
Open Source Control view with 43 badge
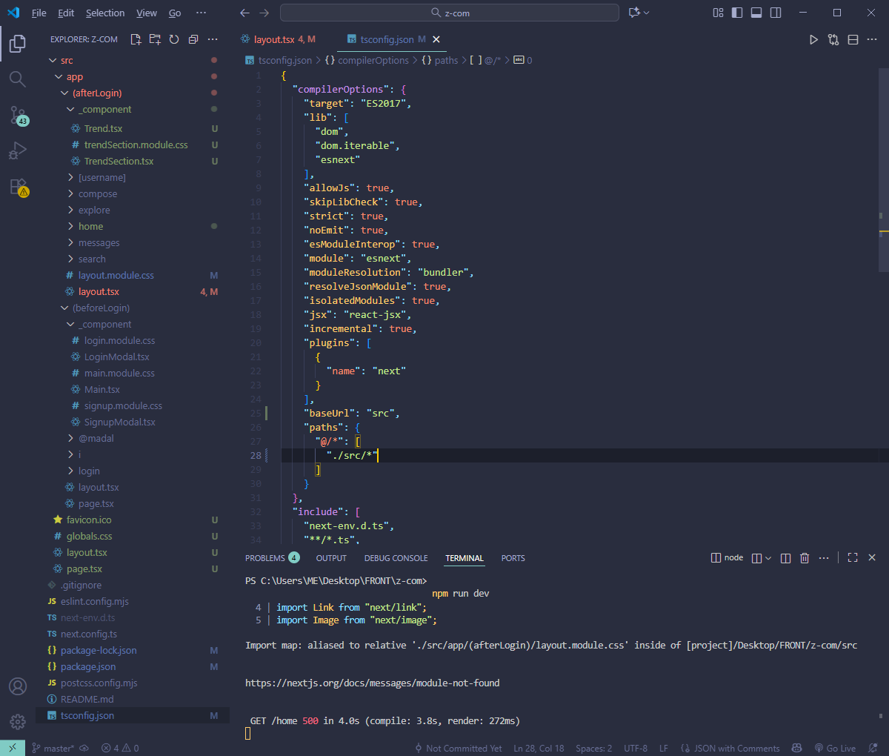pos(18,115)
